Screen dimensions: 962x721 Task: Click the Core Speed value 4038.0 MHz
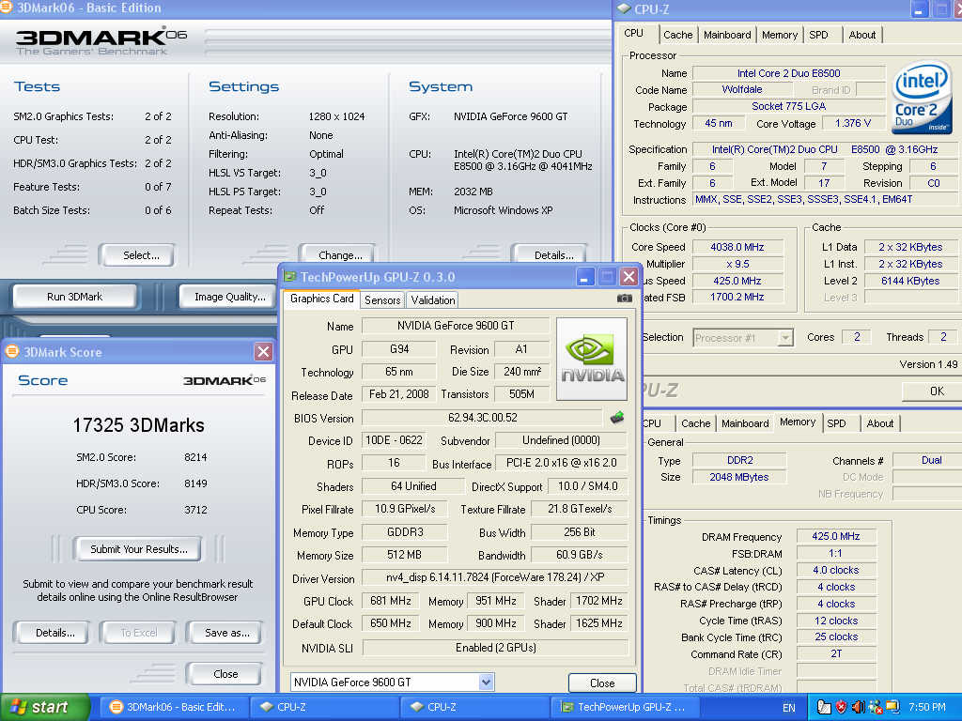click(737, 247)
